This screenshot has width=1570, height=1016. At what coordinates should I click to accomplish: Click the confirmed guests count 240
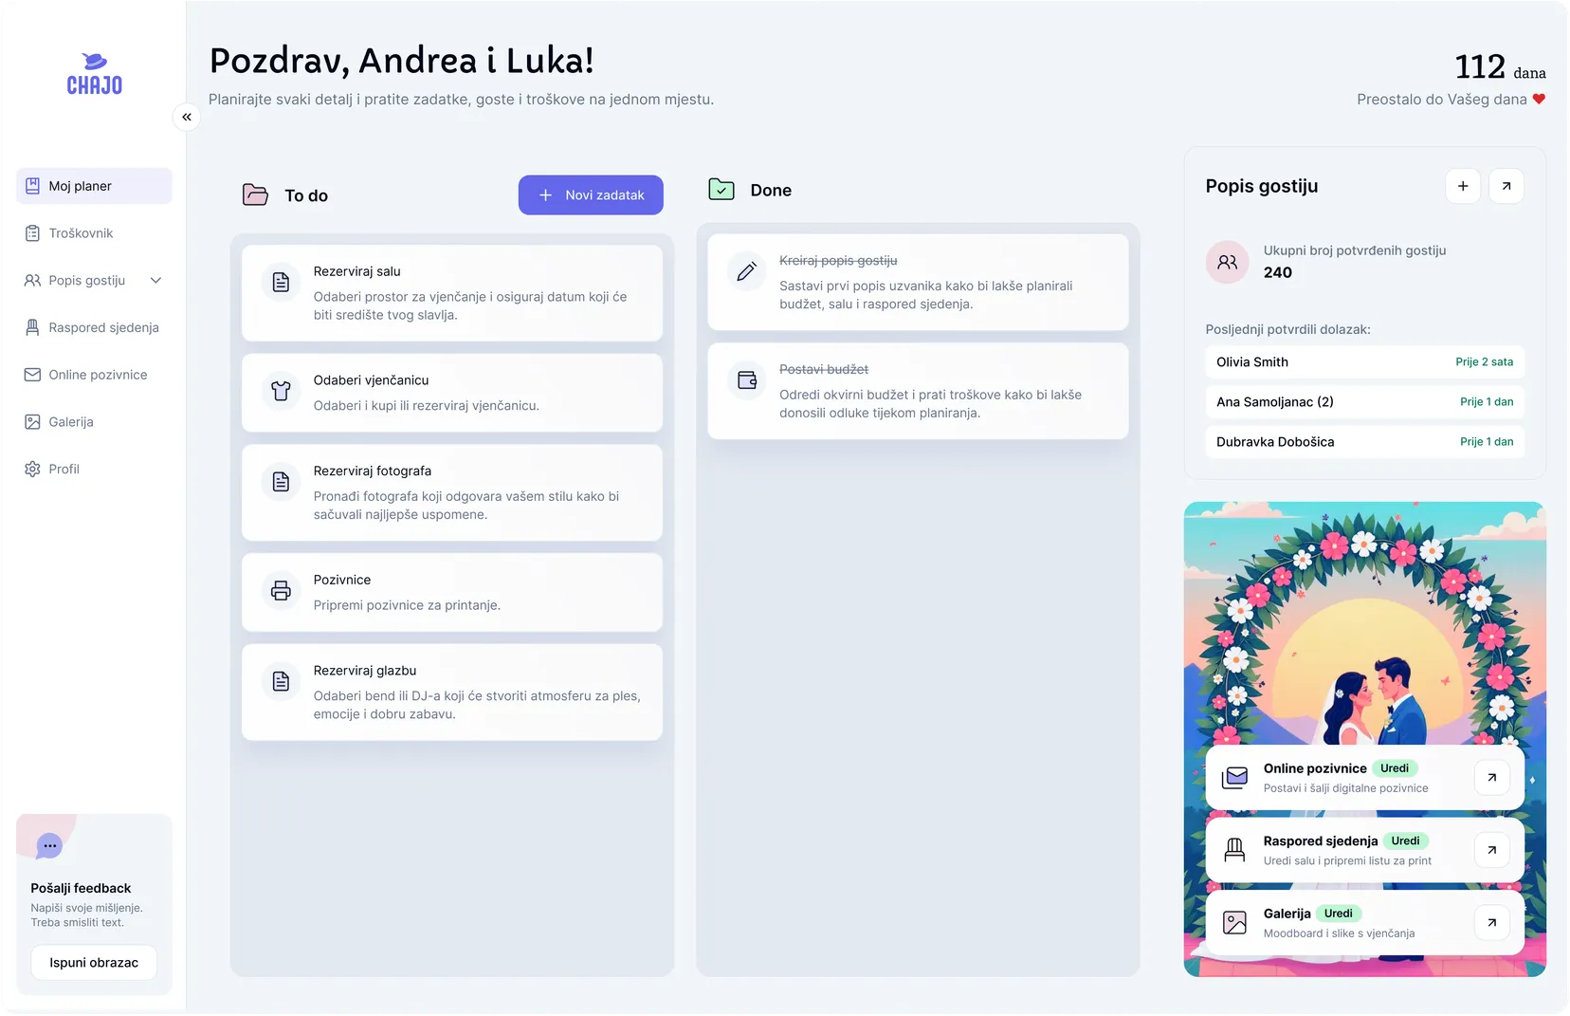1278,273
